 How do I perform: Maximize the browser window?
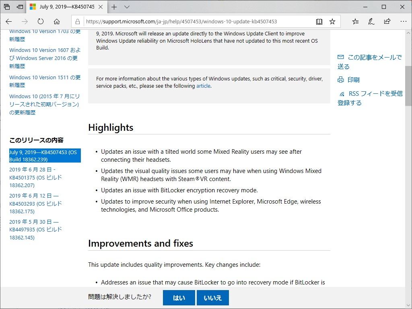(x=383, y=7)
